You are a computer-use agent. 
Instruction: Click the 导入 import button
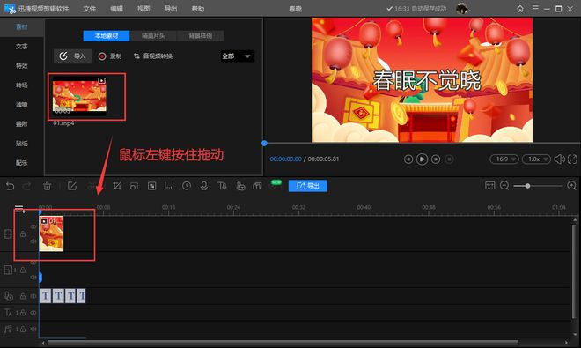coord(73,56)
